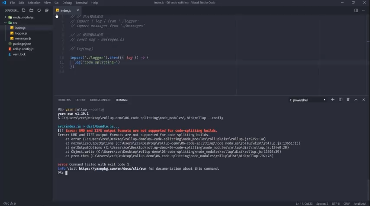The image size is (370, 206).
Task: Switch to the Debug Console tab
Action: pyautogui.click(x=100, y=100)
